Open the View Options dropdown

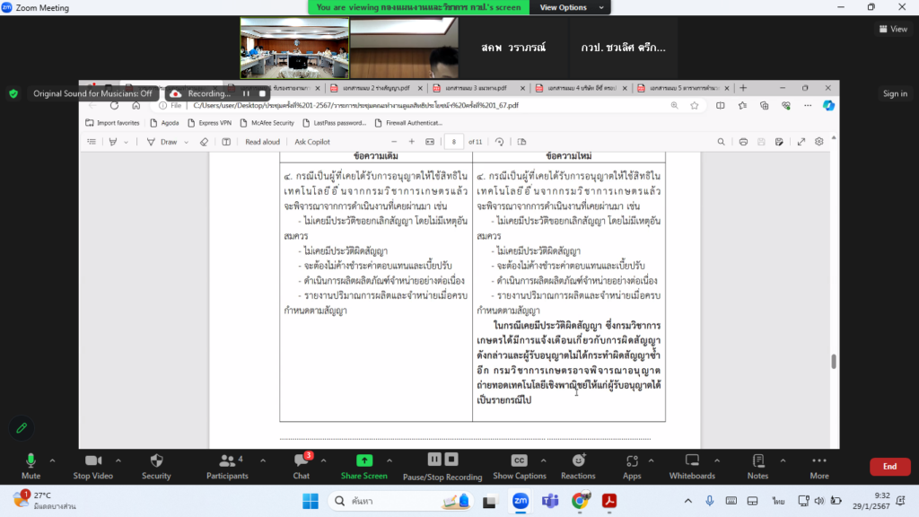tap(570, 7)
